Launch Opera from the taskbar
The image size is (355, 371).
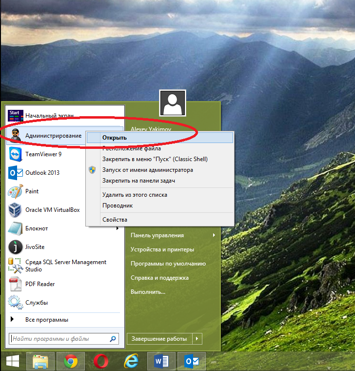pyautogui.click(x=101, y=362)
